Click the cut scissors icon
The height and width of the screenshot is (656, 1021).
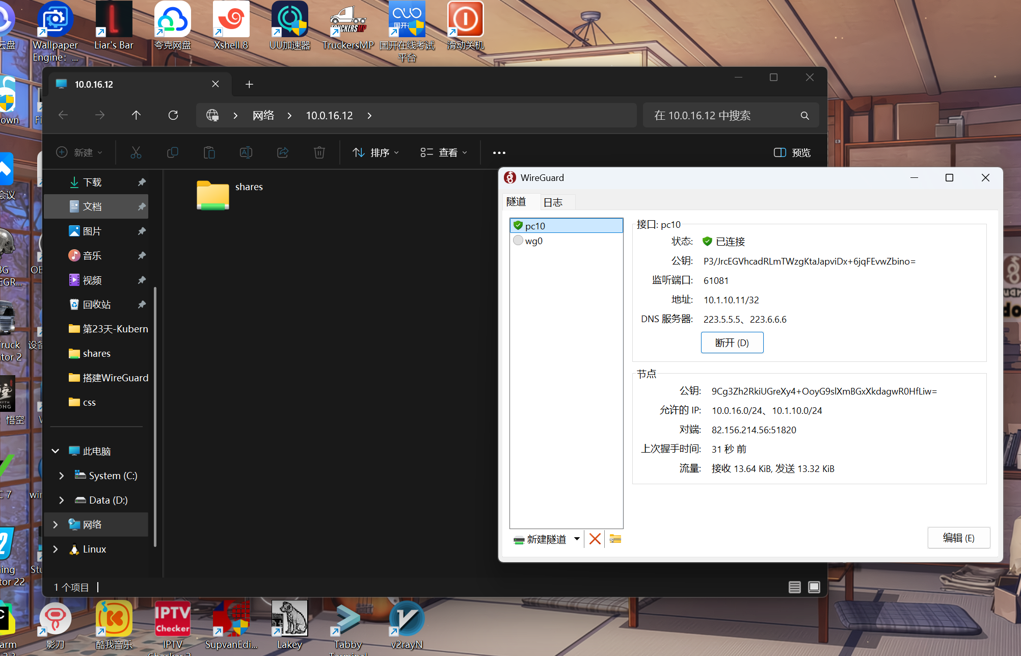(x=136, y=152)
